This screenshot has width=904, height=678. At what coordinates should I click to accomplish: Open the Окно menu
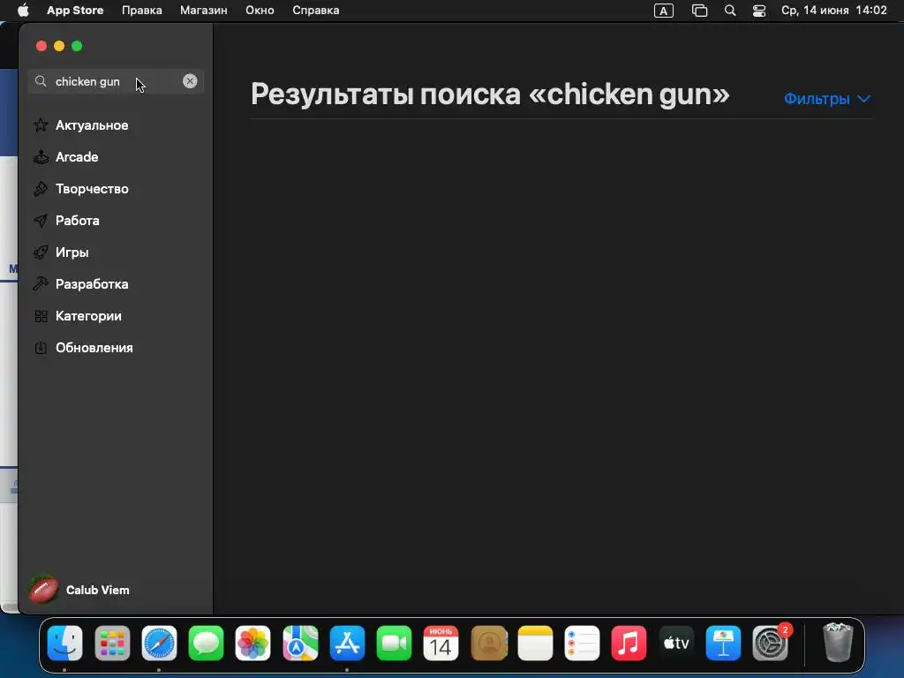pyautogui.click(x=260, y=11)
